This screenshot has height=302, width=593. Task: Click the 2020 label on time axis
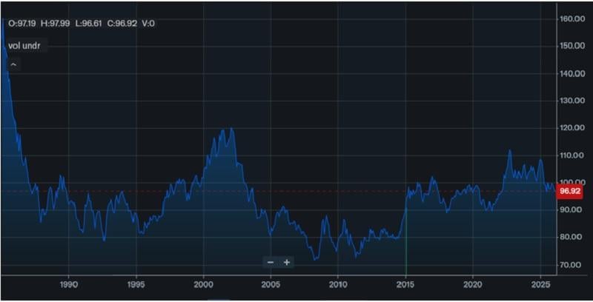(473, 284)
